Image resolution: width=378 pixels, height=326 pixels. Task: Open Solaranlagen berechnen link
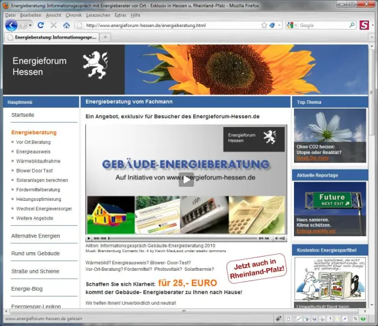point(42,180)
